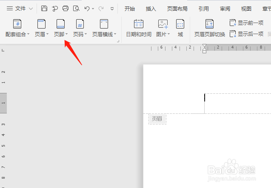This screenshot has height=188, width=271.
Task: Click the 页眉 label tag on the page
Action: coord(157,119)
